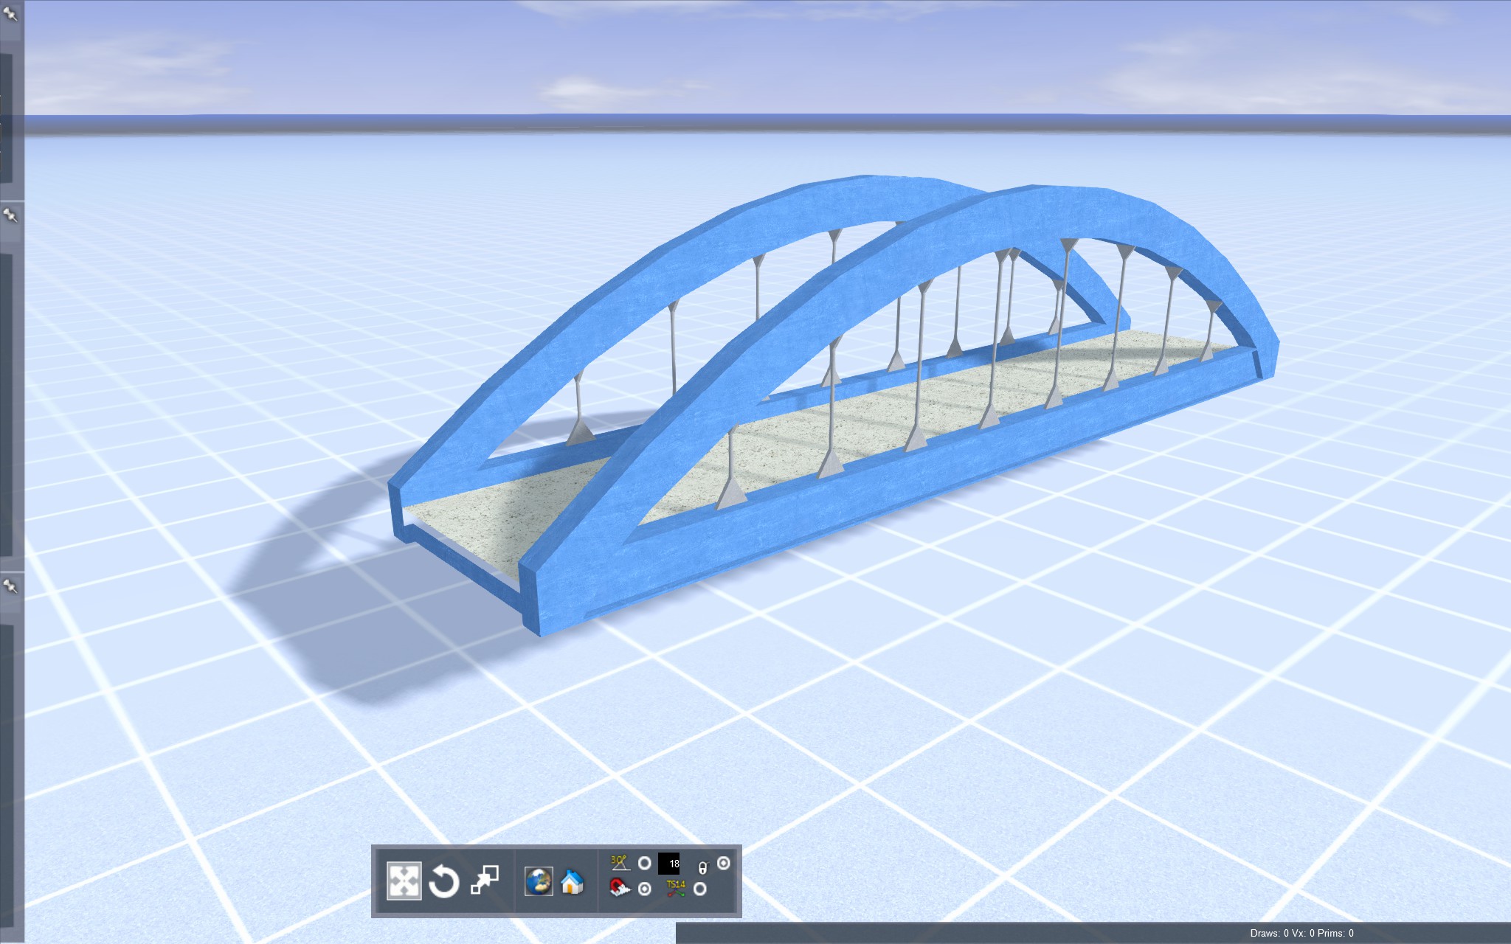Select the Scale object tool
1511x944 pixels.
(x=485, y=879)
